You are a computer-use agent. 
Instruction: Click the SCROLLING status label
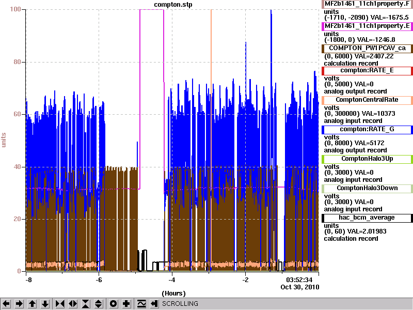pos(180,304)
